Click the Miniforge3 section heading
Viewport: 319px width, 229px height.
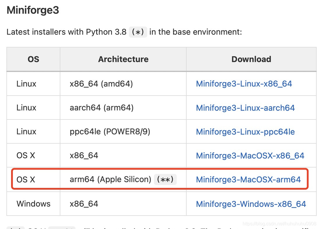pyautogui.click(x=33, y=10)
